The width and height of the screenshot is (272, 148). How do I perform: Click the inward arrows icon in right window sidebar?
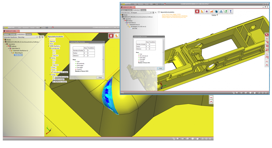[x=267, y=61]
